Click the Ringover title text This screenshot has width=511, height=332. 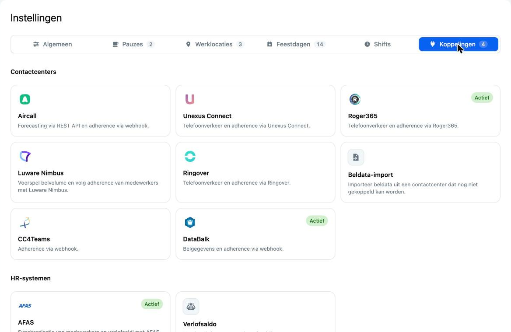196,173
